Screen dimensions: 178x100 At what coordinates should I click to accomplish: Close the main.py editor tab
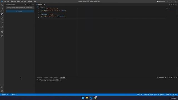tap(45, 4)
